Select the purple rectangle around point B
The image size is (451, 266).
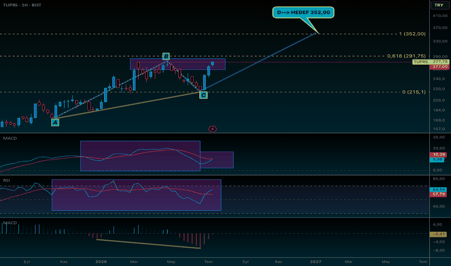(178, 64)
